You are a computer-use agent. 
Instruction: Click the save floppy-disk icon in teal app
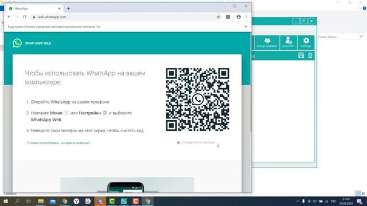click(301, 56)
